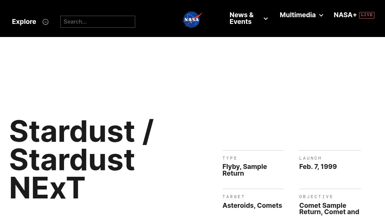The width and height of the screenshot is (385, 216).
Task: Click the TARGET label
Action: [234, 197]
